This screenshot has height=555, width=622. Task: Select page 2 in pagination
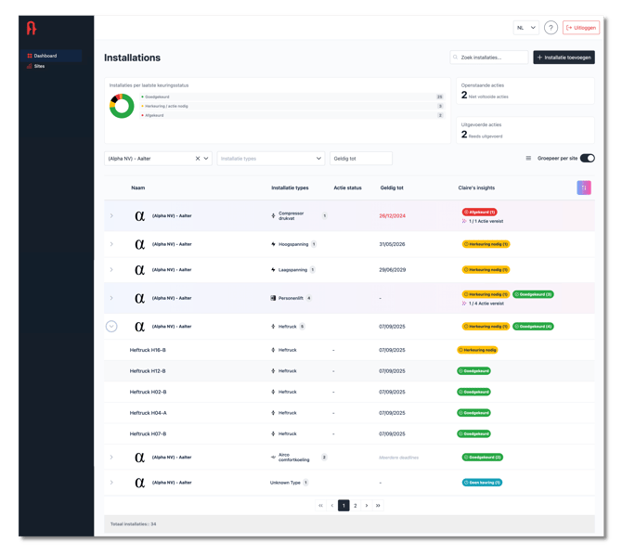pos(355,506)
